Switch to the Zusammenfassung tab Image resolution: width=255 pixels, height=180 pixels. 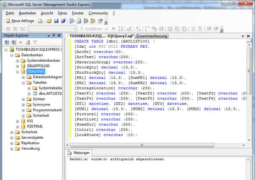152,36
